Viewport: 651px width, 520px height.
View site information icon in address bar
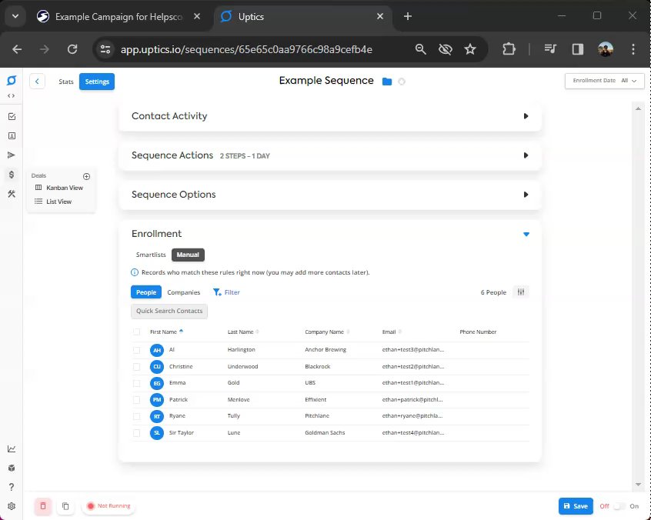point(105,49)
